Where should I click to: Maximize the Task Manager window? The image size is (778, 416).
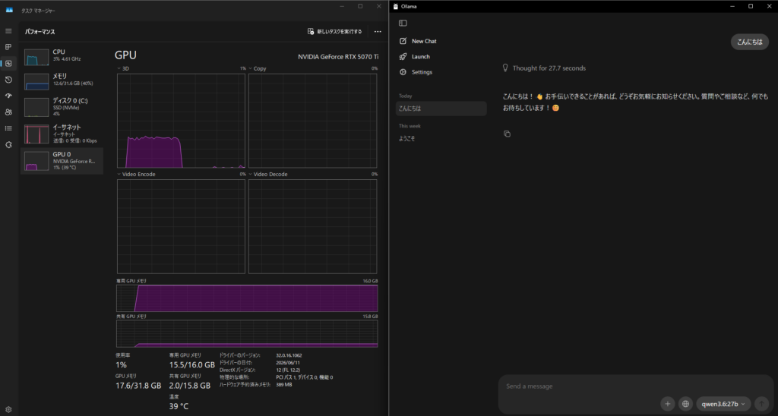click(x=360, y=6)
